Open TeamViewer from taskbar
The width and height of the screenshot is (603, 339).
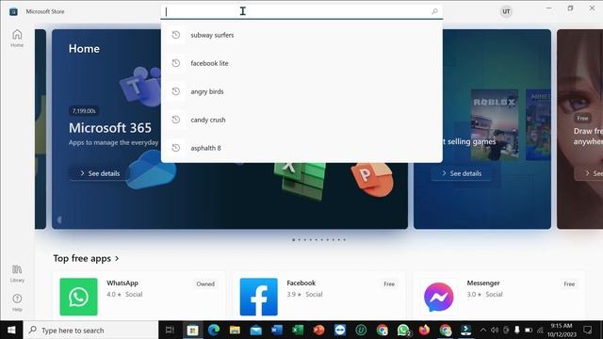pyautogui.click(x=340, y=331)
